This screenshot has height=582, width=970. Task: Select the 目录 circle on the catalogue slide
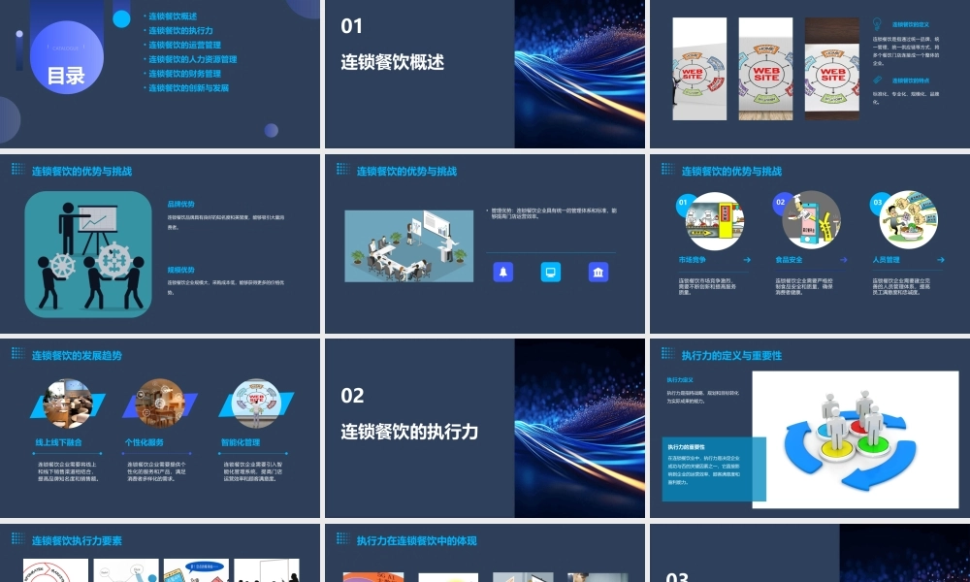[x=66, y=57]
